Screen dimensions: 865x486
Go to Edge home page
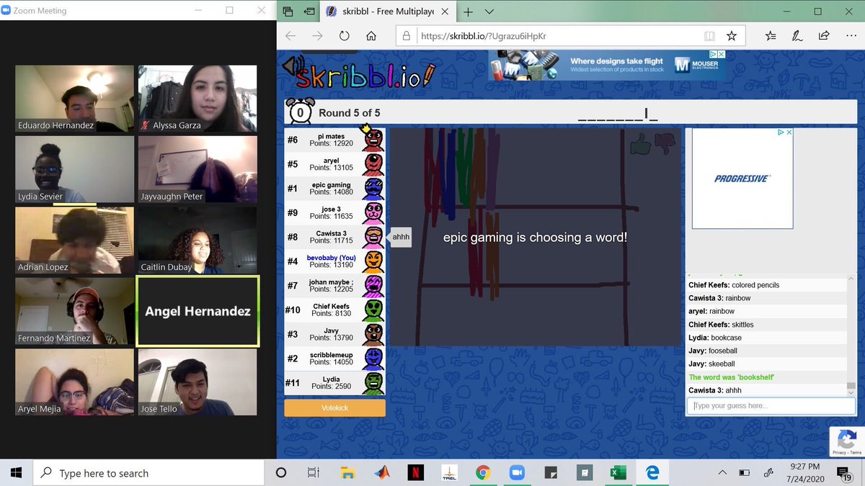371,35
